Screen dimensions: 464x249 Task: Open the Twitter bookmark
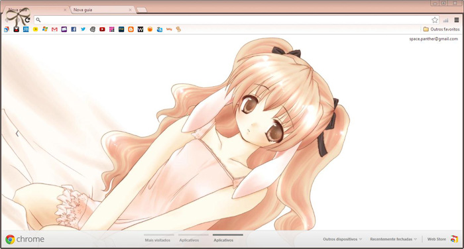point(83,29)
